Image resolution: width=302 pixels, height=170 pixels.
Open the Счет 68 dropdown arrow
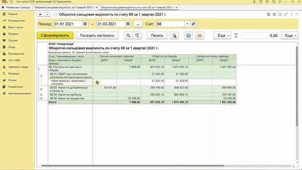(x=187, y=24)
